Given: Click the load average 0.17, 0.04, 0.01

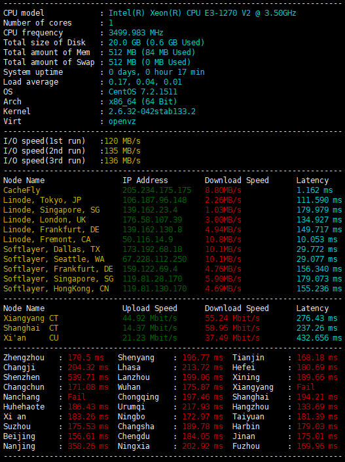Looking at the screenshot, I should click(145, 82).
